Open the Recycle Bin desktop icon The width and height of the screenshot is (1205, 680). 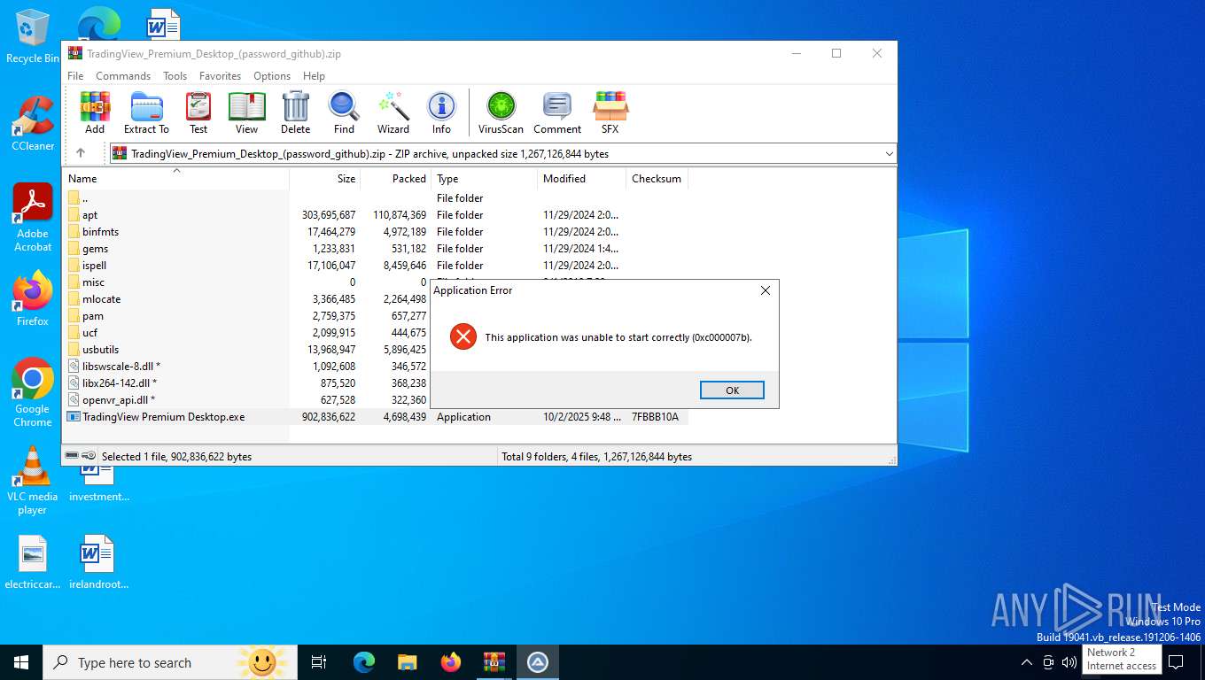click(33, 36)
